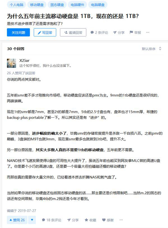This screenshot has width=168, height=228.
Task: Open the 18 条评论 answer comments
Action: click(52, 220)
